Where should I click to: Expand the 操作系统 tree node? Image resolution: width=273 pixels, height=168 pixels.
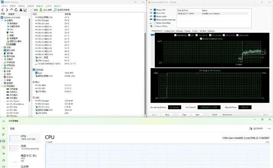coord(2,50)
